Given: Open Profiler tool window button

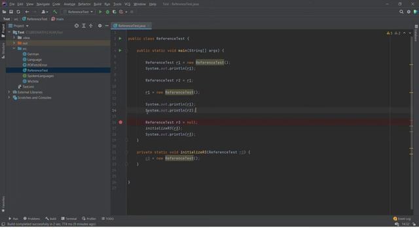Looking at the screenshot, I should coord(89,219).
